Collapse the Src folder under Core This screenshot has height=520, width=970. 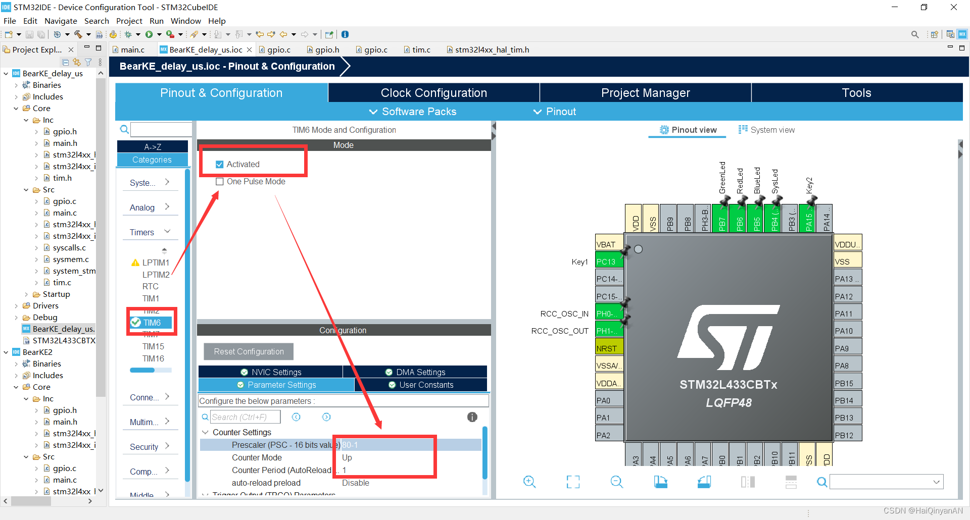click(x=26, y=189)
